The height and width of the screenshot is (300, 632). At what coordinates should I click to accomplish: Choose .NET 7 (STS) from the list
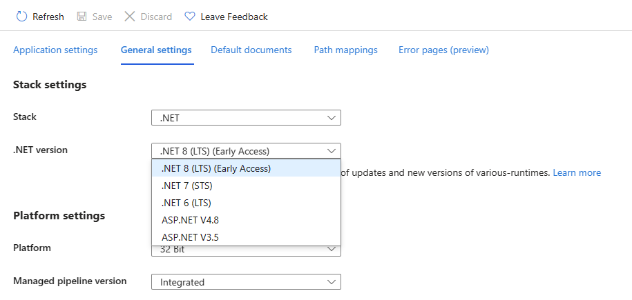247,186
